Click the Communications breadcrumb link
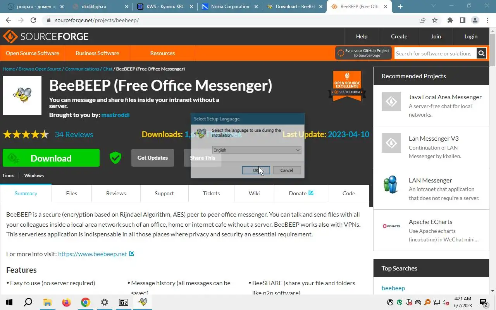 click(x=82, y=69)
